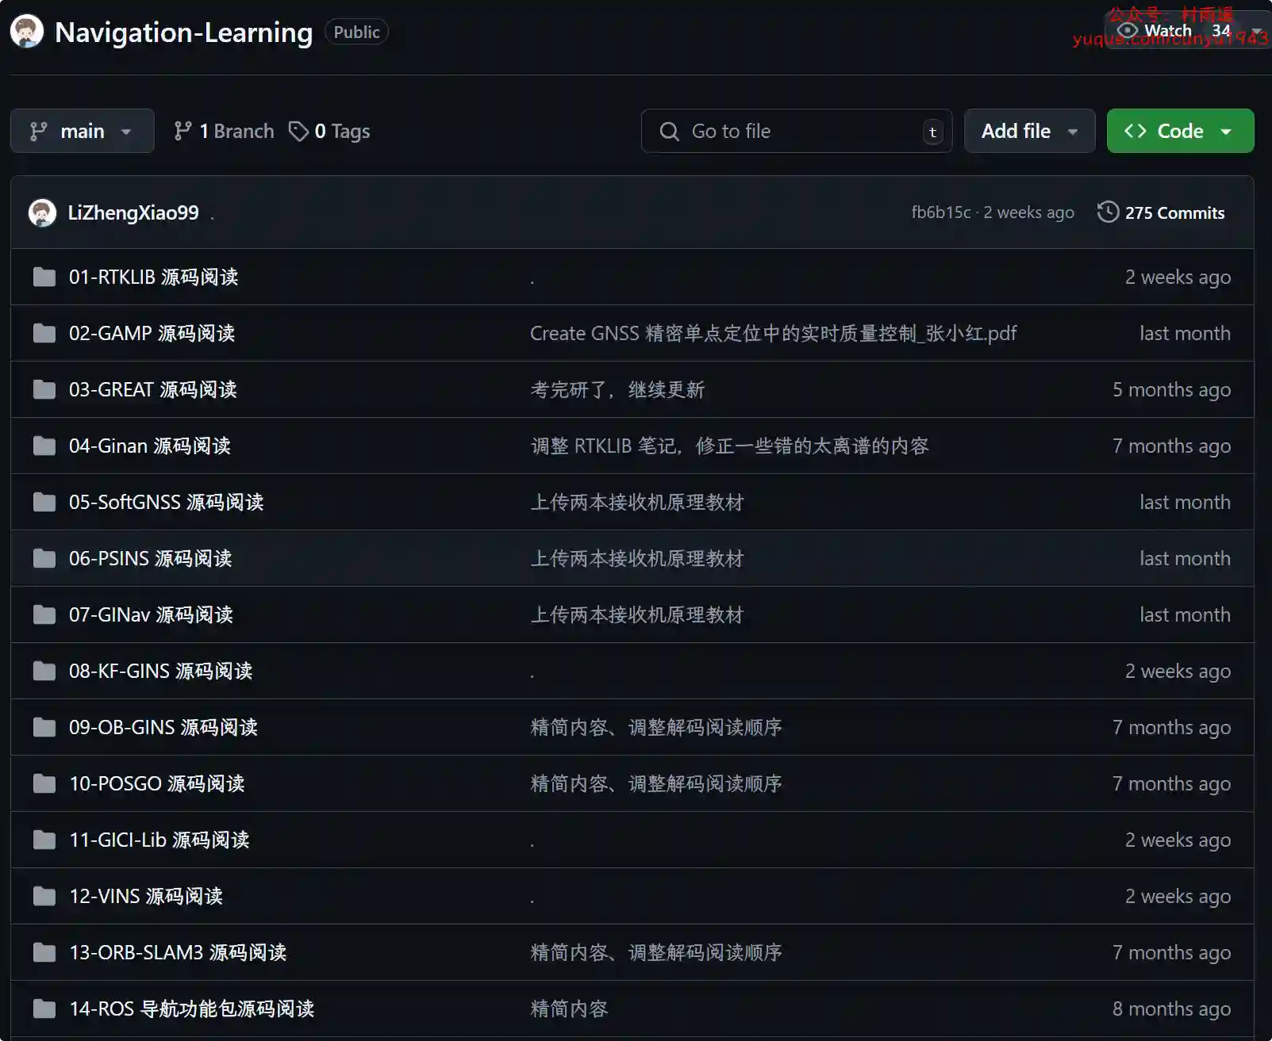Click the branch icon beside 1 Branch
The height and width of the screenshot is (1041, 1272).
183,131
